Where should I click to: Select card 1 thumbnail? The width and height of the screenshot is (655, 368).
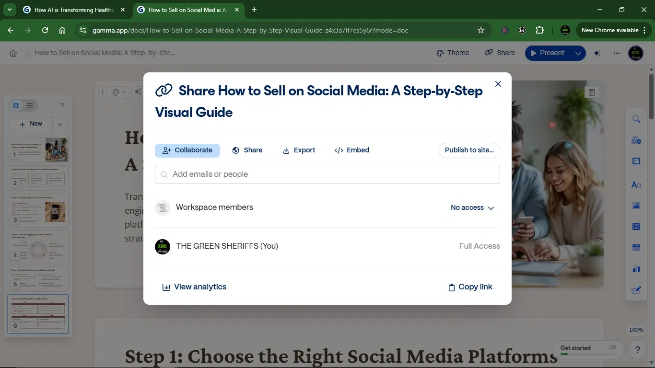[38, 150]
